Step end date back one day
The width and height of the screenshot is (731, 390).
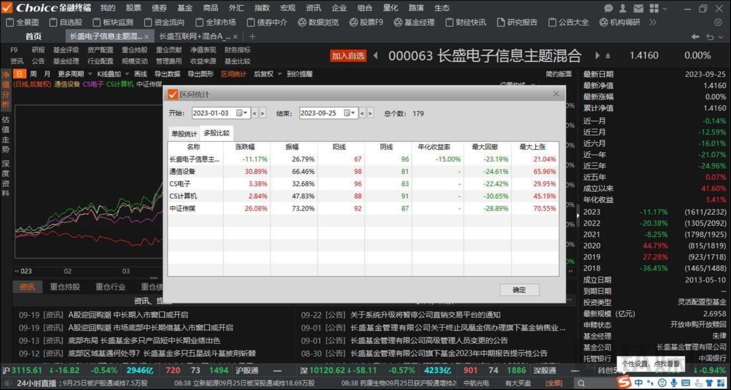(x=363, y=113)
